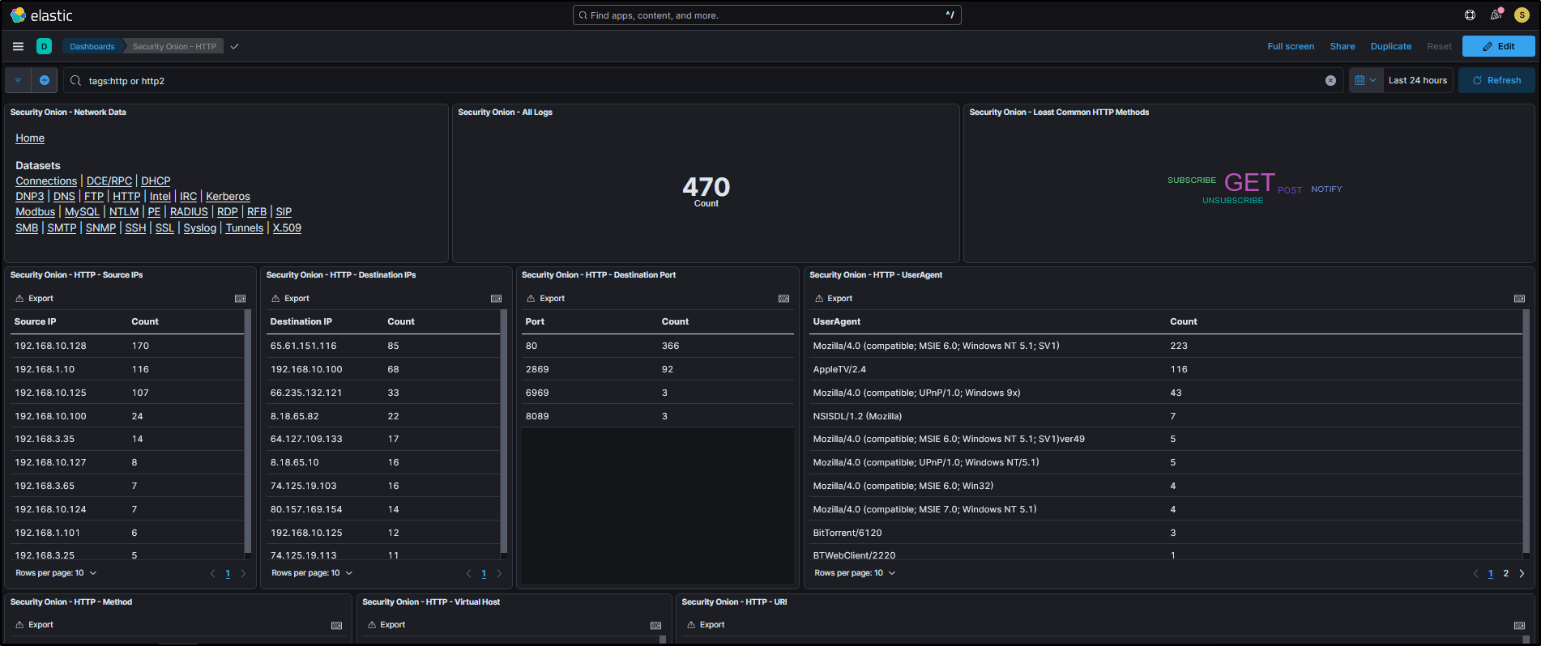Go to Dashboards breadcrumb
The image size is (1541, 646).
92,46
